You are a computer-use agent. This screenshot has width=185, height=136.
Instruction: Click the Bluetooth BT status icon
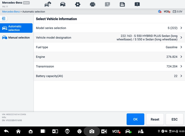[163, 131]
